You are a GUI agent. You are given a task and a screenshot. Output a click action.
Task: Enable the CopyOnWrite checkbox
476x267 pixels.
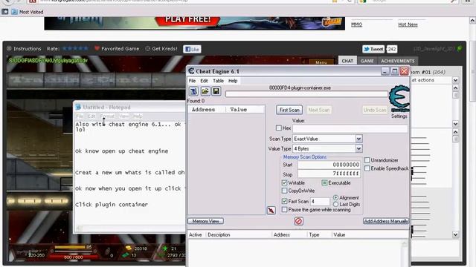[284, 191]
